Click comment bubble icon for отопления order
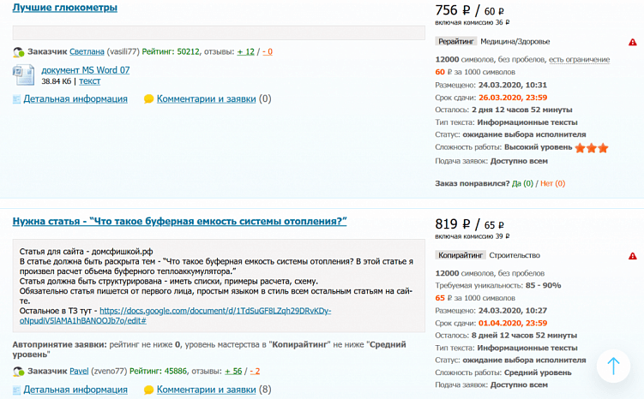Image resolution: width=644 pixels, height=399 pixels. 148,390
